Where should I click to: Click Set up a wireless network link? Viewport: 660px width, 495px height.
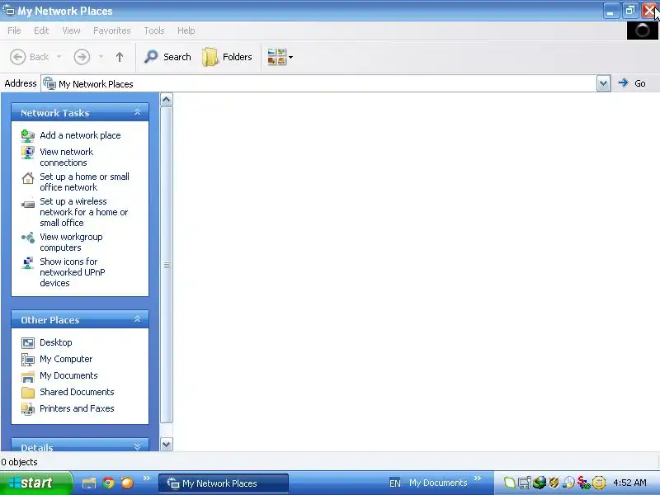[84, 212]
